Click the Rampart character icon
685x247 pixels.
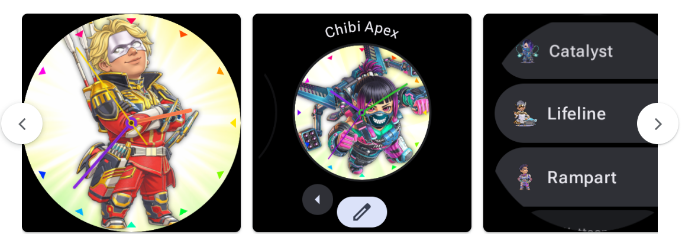pyautogui.click(x=525, y=177)
